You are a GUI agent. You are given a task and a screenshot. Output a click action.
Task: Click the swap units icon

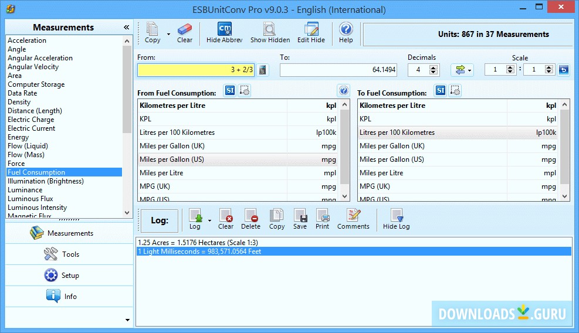click(x=460, y=70)
